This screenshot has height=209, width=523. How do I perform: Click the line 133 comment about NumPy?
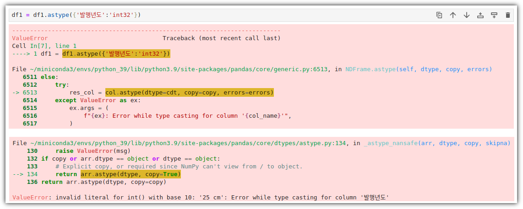coord(179,166)
